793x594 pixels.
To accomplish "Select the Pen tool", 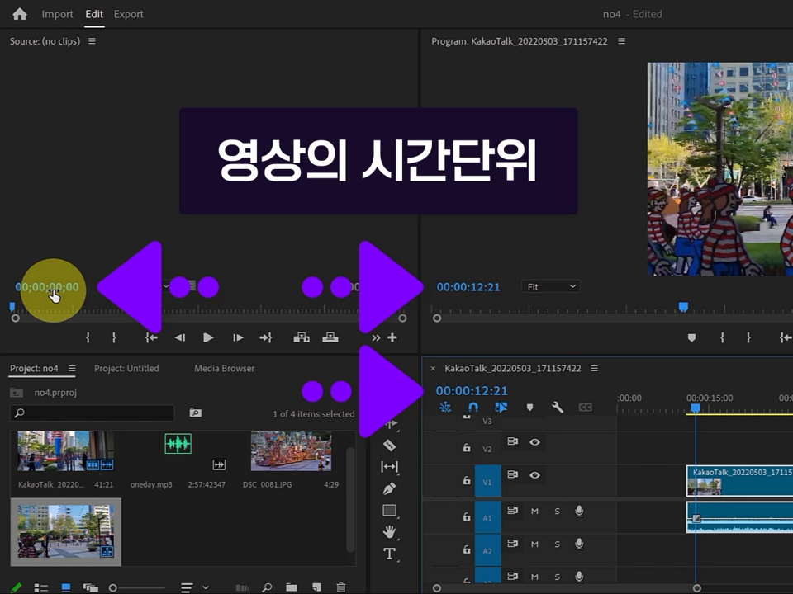I will (x=389, y=488).
